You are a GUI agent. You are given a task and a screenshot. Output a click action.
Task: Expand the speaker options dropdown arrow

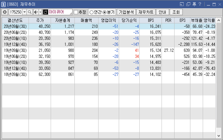[x=41, y=12]
